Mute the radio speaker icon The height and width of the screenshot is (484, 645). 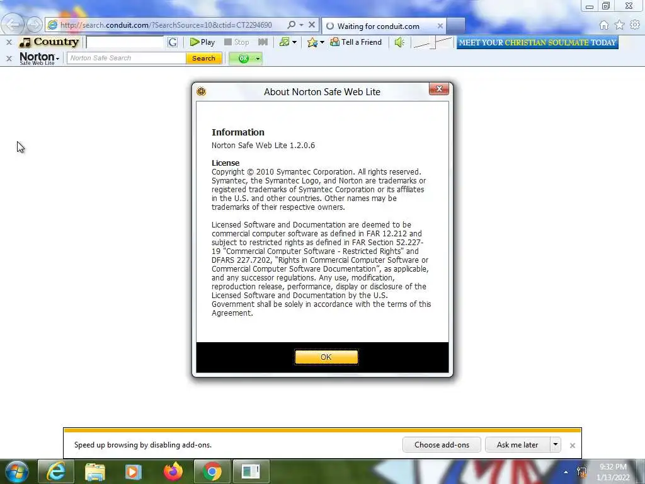(399, 42)
